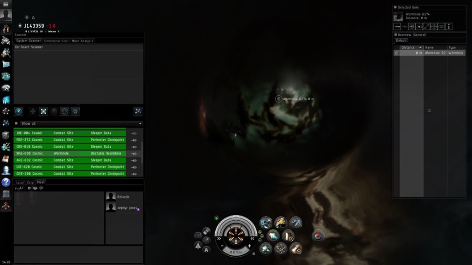Switch to the Directional Scan tab

click(56, 41)
